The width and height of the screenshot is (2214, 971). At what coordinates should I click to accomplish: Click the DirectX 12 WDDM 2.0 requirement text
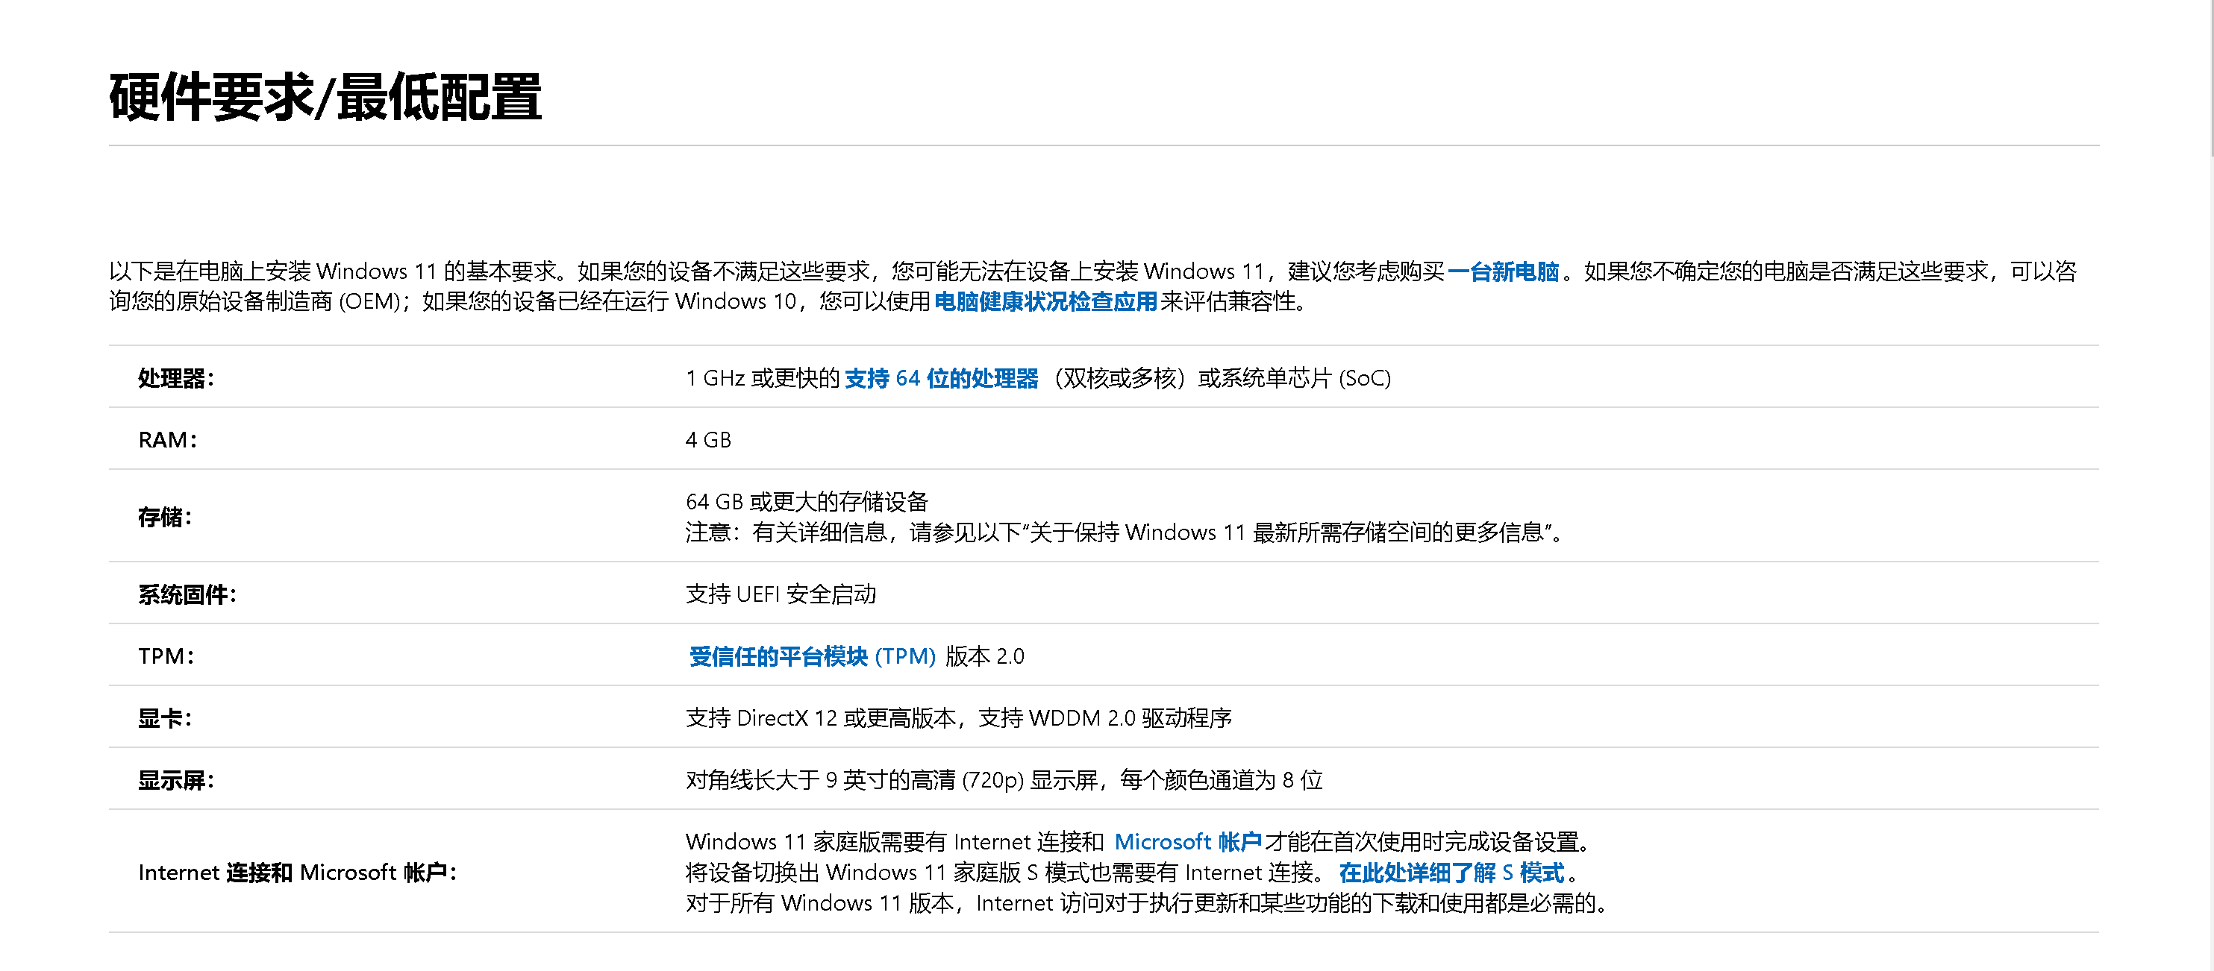click(958, 717)
